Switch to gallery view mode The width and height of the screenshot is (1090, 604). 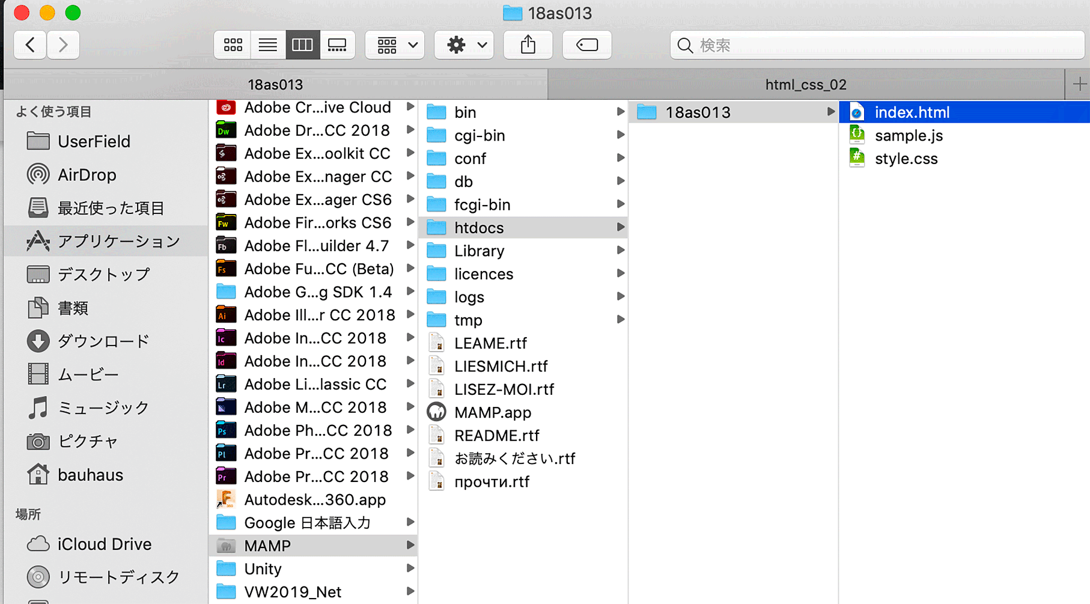(337, 45)
